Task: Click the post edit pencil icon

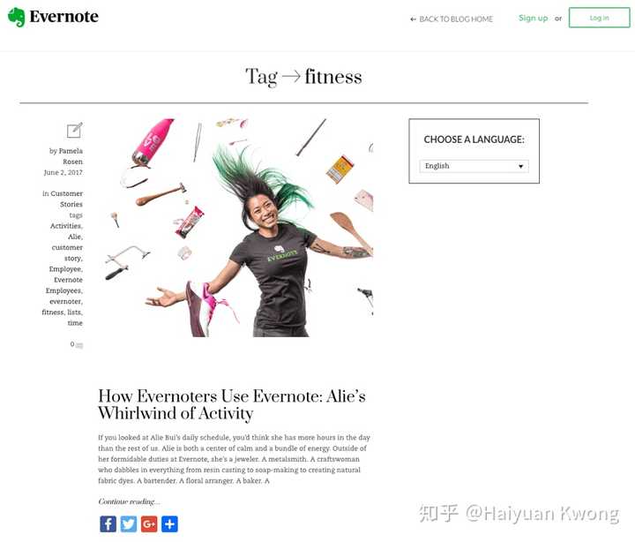Action: click(x=75, y=130)
